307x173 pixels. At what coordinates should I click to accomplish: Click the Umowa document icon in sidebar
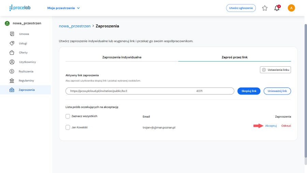point(12,34)
